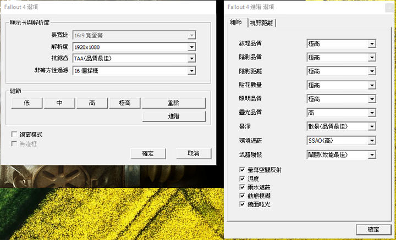The height and width of the screenshot is (240, 396).
Task: Open the 貼花數量 dropdown
Action: click(x=342, y=85)
